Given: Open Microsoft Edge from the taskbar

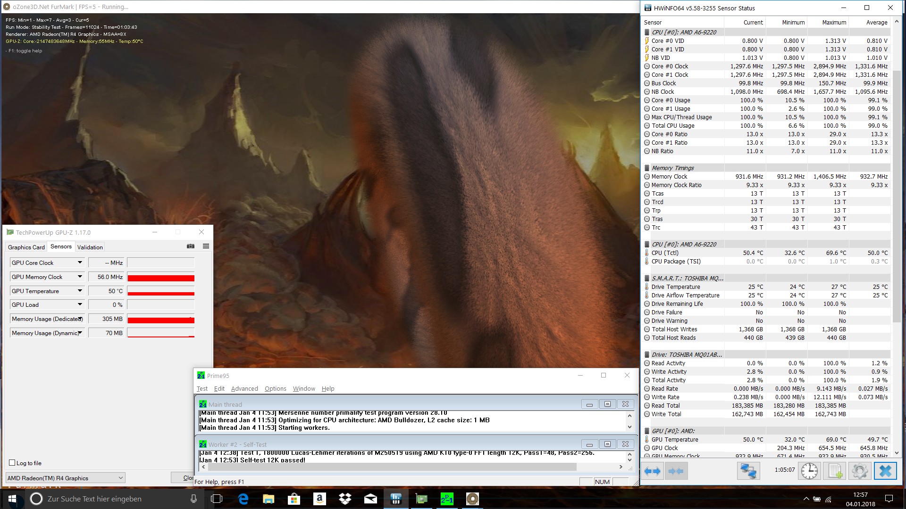Looking at the screenshot, I should pyautogui.click(x=243, y=499).
